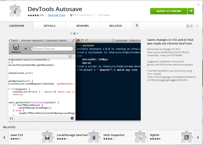This screenshot has width=203, height=145.
Task: Click the settings gear in the DevTools screenshot
Action: (x=72, y=118)
